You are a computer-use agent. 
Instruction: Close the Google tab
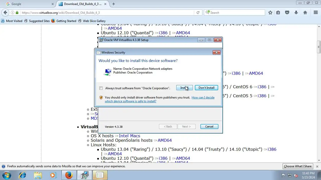coord(53,4)
